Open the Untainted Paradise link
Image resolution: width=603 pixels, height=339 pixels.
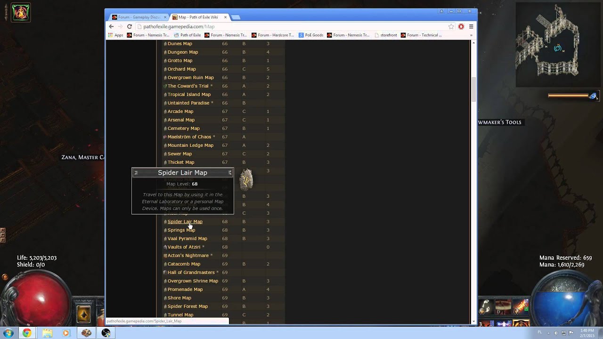click(x=188, y=103)
